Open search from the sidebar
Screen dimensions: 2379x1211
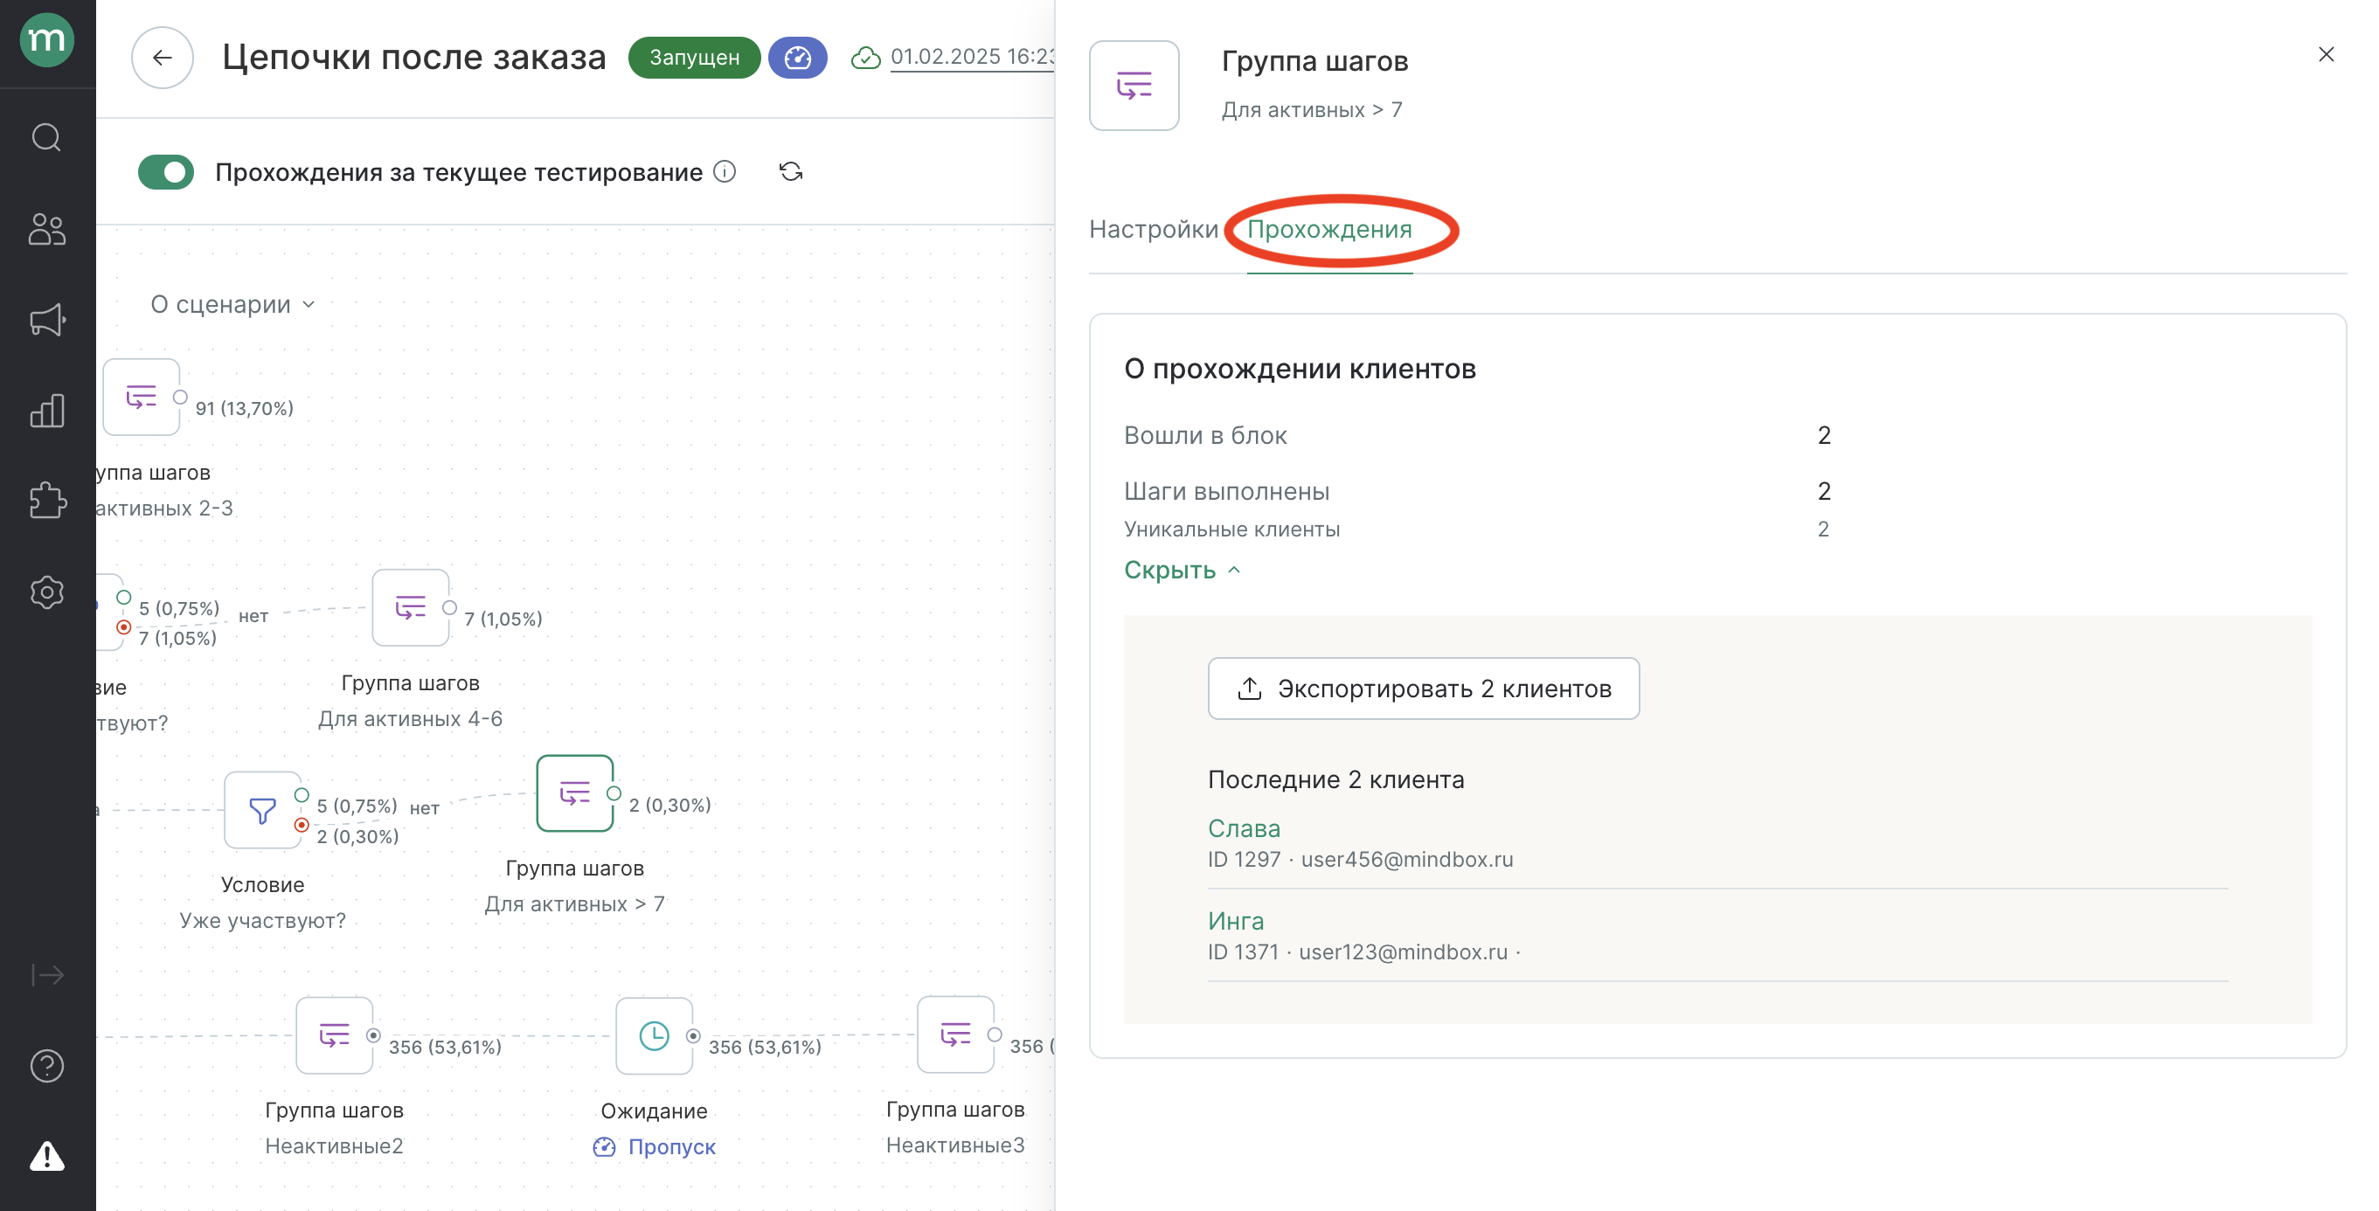click(x=47, y=137)
